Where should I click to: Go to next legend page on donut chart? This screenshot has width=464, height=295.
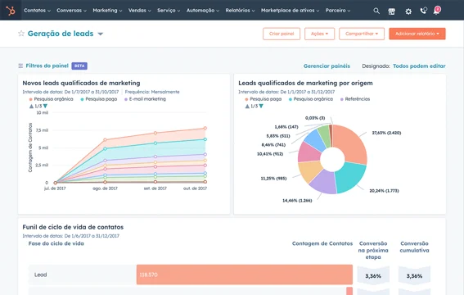[261, 106]
